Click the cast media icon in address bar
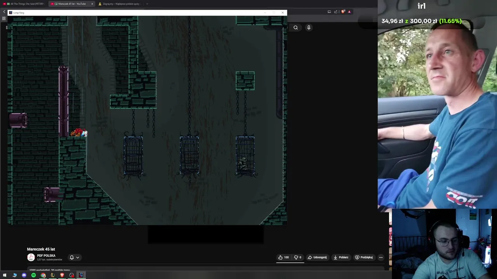Image resolution: width=497 pixels, height=279 pixels. point(329,12)
